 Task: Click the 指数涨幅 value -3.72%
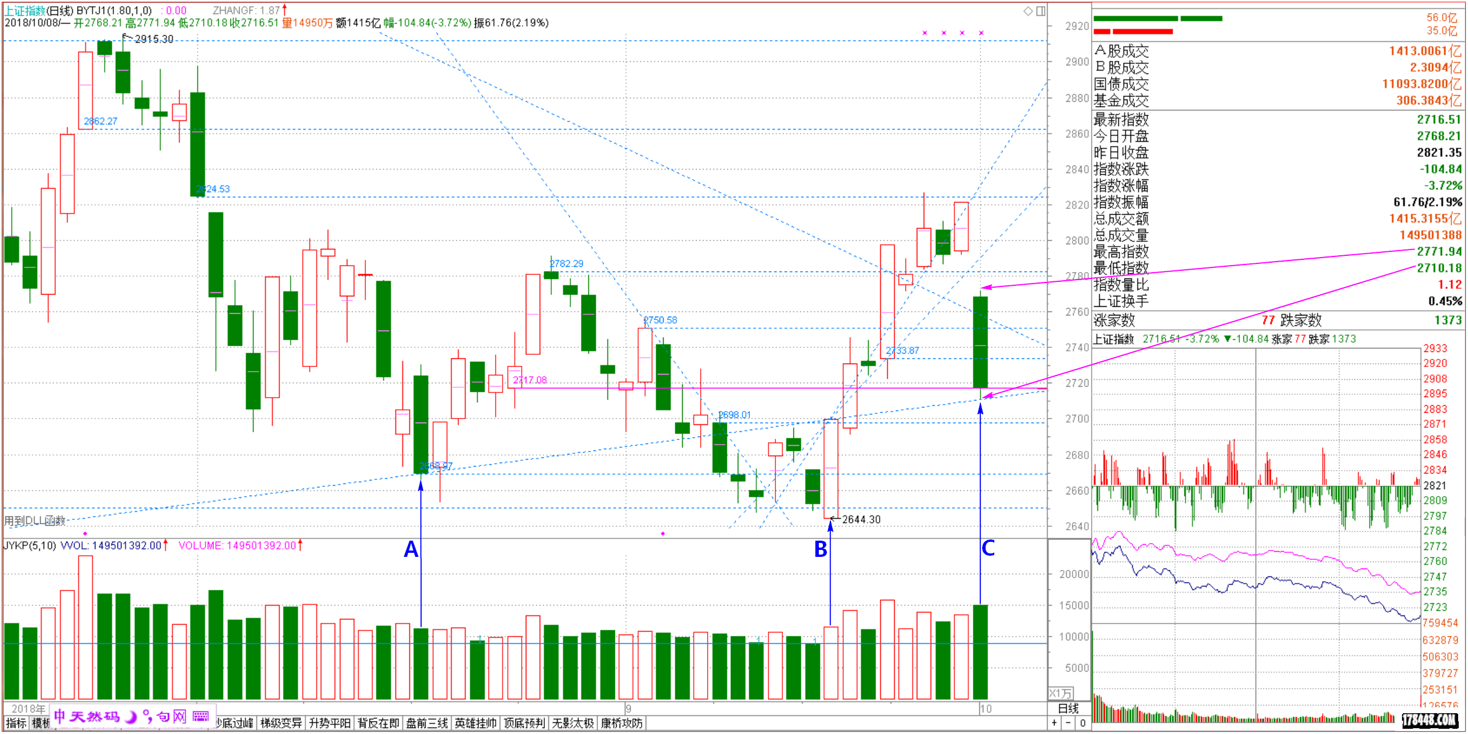coord(1443,185)
